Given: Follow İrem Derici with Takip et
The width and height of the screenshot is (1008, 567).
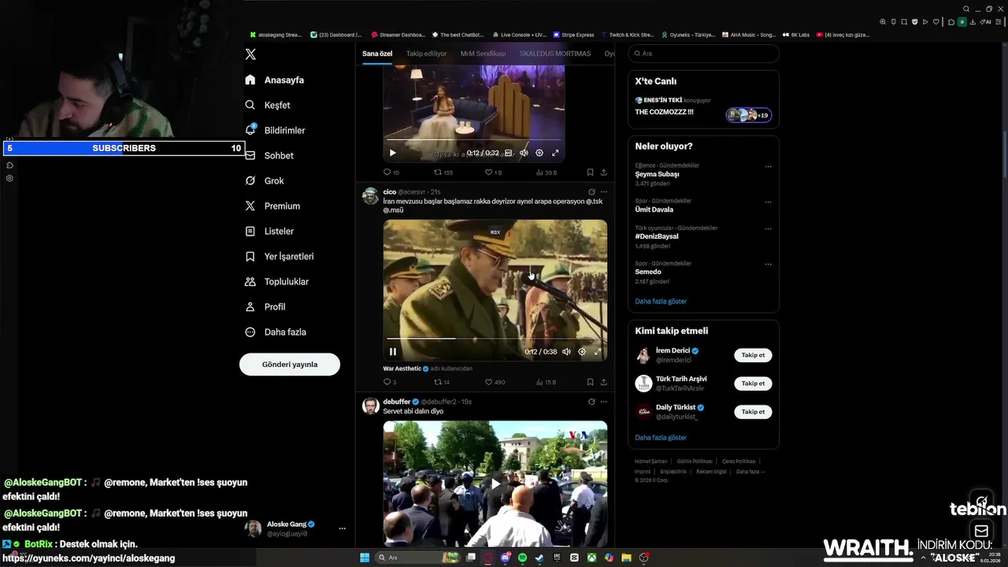Looking at the screenshot, I should tap(753, 355).
